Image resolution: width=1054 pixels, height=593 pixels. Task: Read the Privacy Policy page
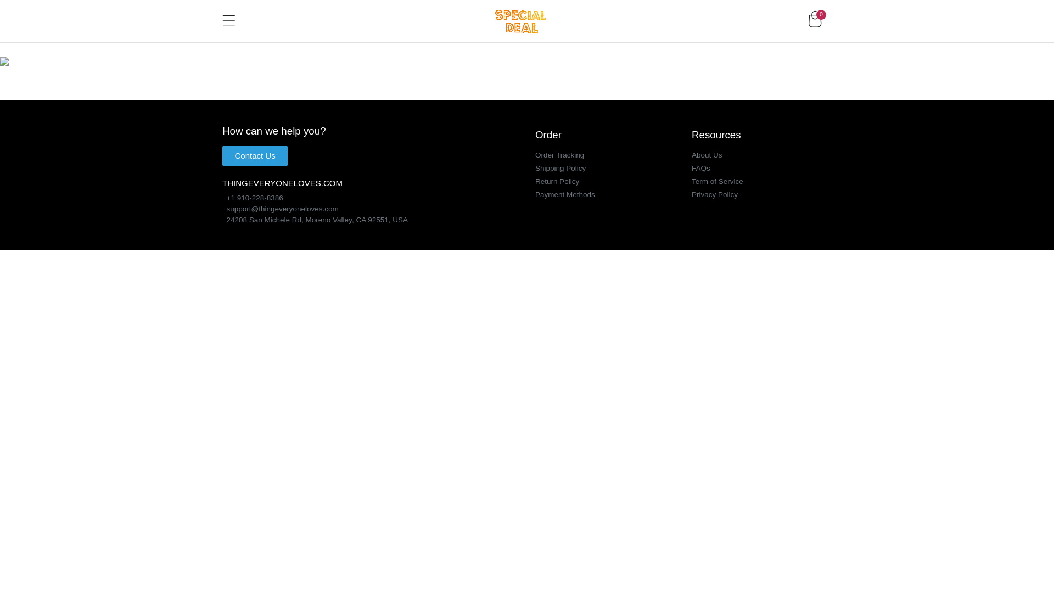click(714, 195)
